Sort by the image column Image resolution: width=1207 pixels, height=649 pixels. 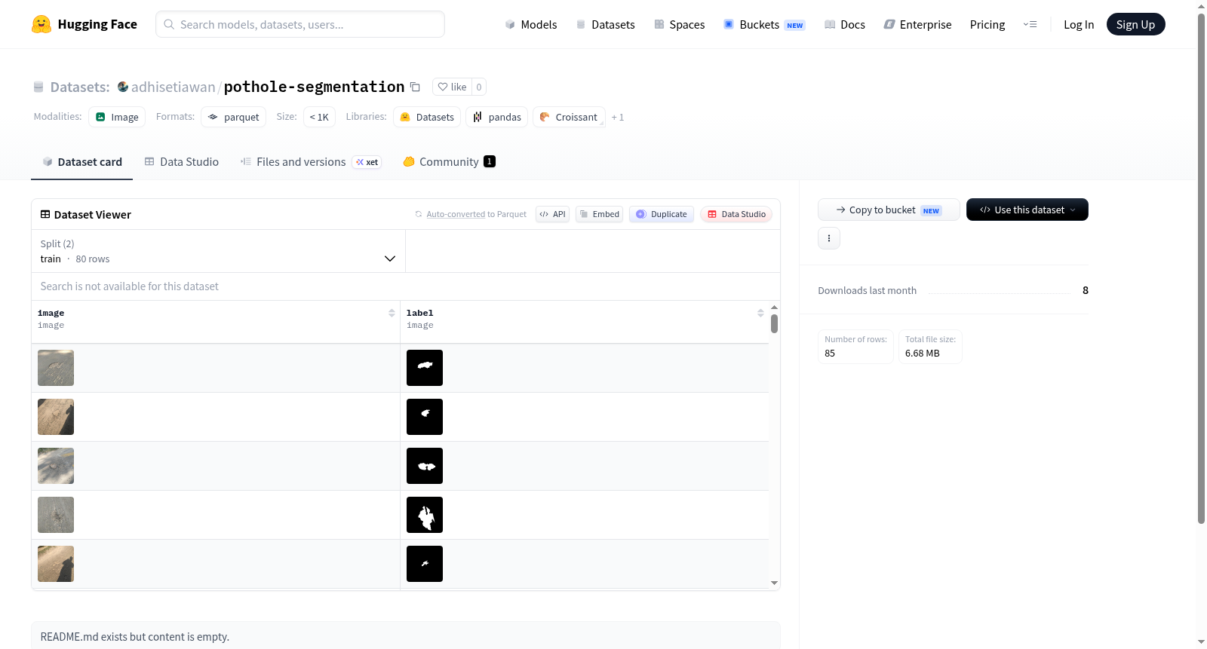click(x=392, y=313)
